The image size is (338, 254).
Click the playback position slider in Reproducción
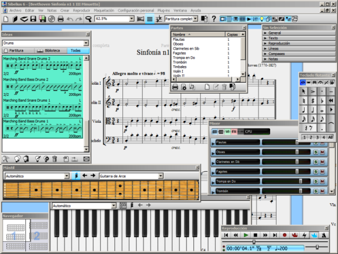(254, 242)
